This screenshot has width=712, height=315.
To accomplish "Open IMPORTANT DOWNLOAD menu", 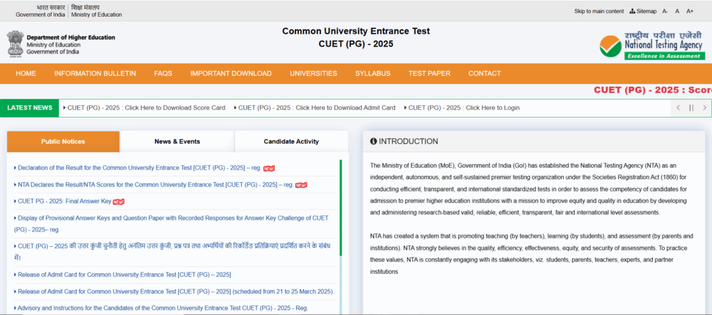I will (231, 74).
